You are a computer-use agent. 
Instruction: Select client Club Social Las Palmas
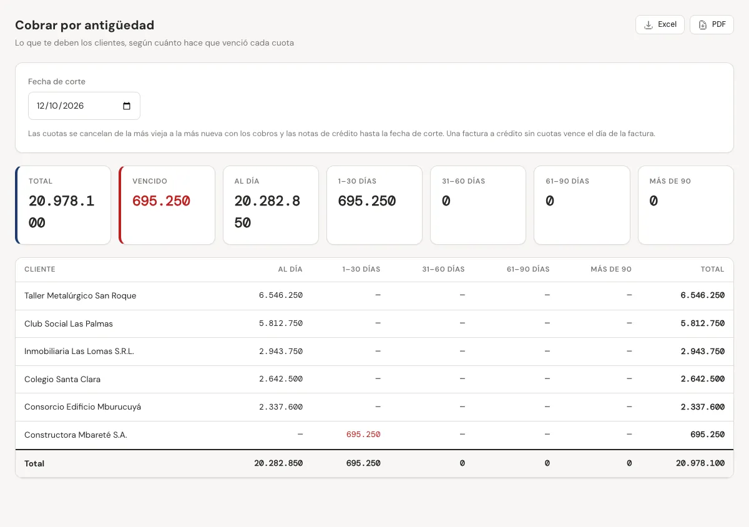(x=69, y=324)
